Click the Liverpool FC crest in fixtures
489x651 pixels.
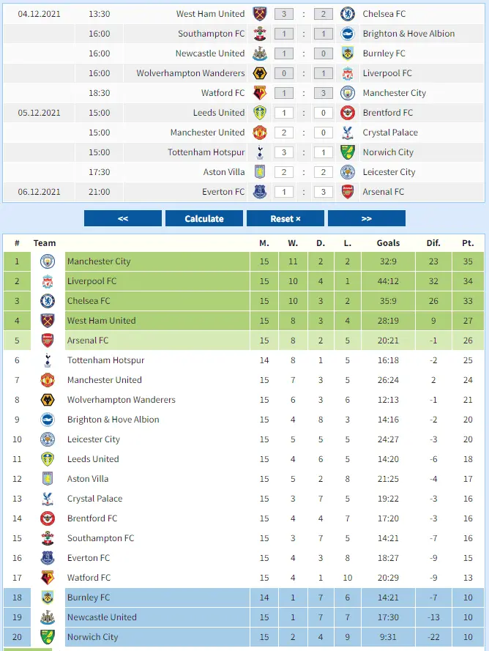pyautogui.click(x=348, y=73)
